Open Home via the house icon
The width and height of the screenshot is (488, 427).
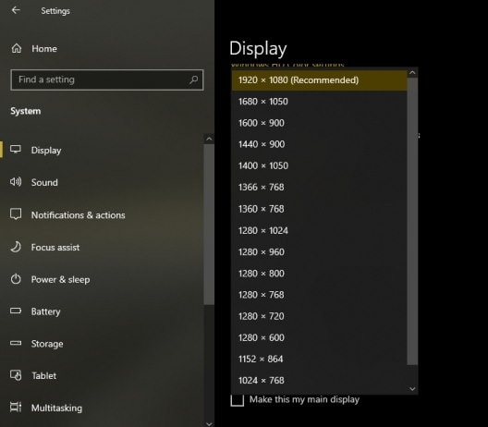tap(17, 48)
